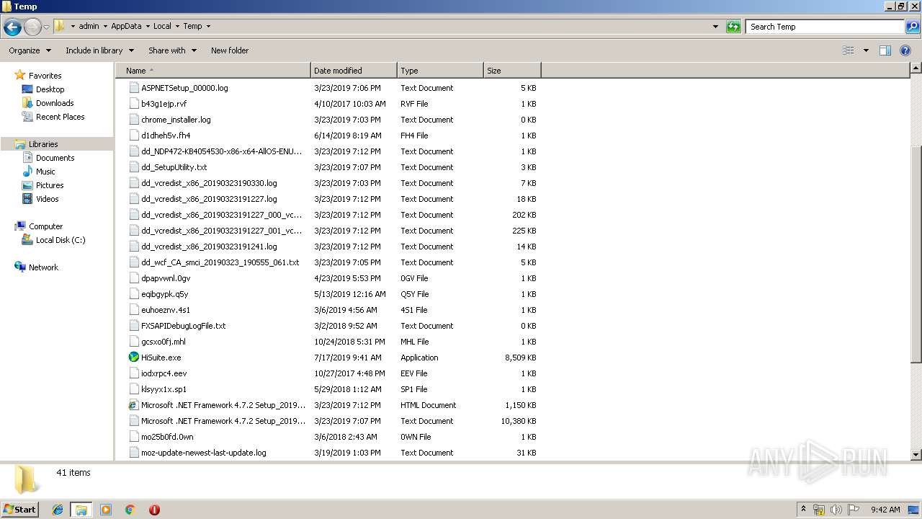Click the vertical scrollbar up arrow
Image resolution: width=922 pixels, height=519 pixels.
pyautogui.click(x=916, y=68)
